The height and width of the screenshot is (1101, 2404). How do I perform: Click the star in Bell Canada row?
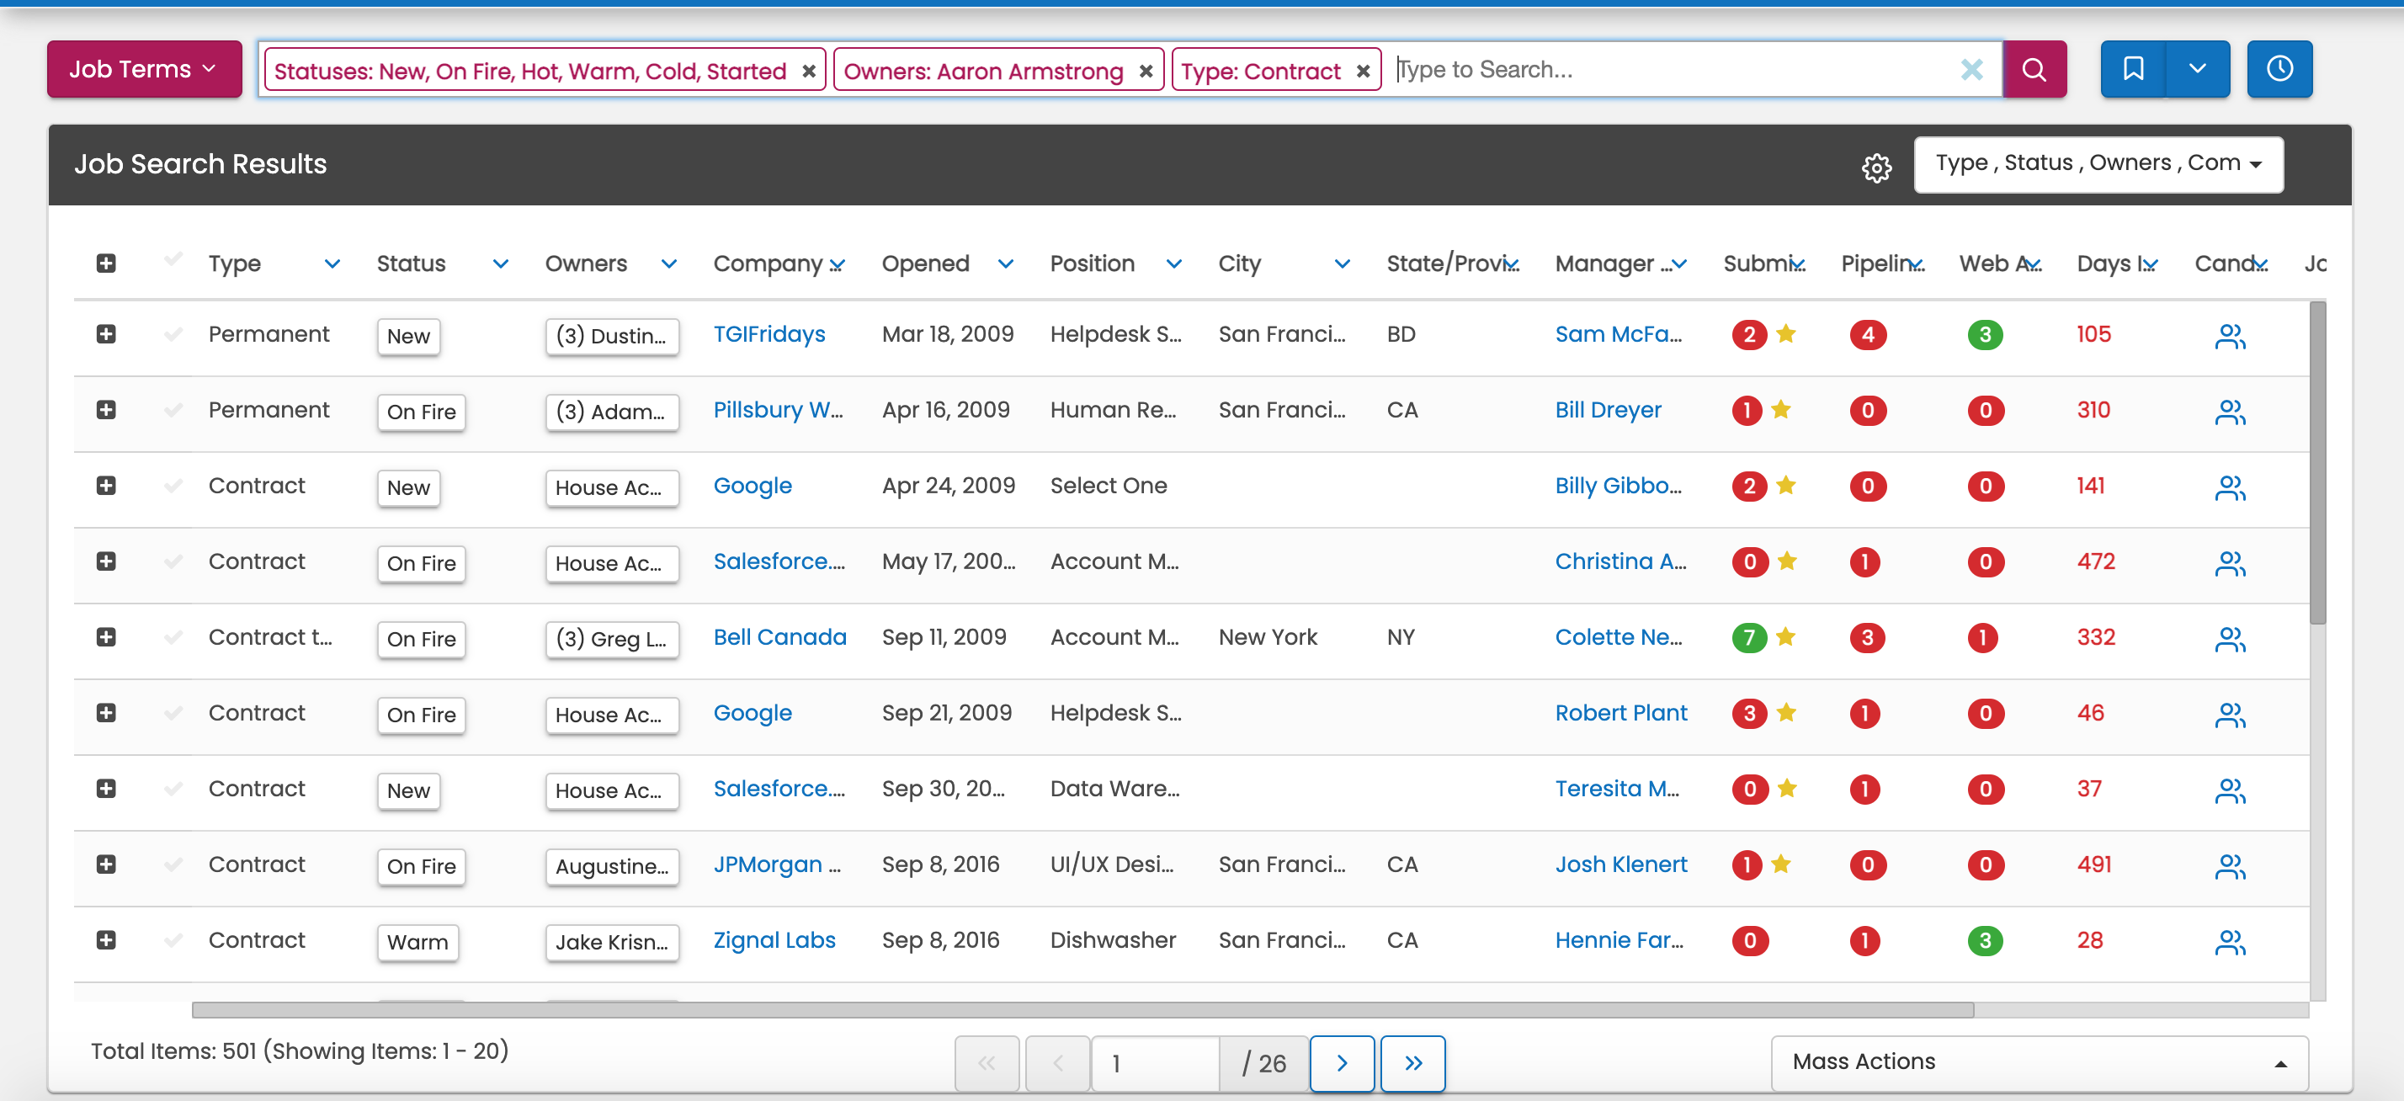[x=1785, y=637]
